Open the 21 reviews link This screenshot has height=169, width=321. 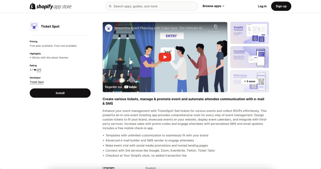(x=39, y=70)
